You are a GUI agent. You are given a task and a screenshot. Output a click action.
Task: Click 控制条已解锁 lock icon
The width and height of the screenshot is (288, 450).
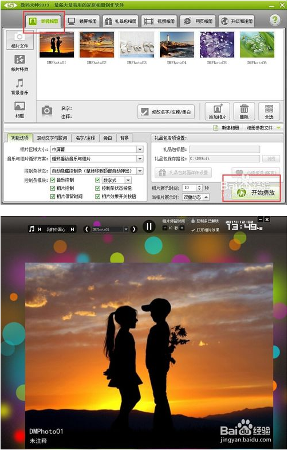pyautogui.click(x=193, y=221)
